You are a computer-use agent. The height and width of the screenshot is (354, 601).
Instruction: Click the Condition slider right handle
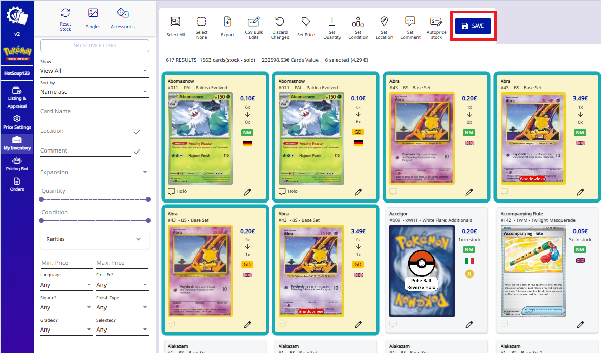pos(148,220)
